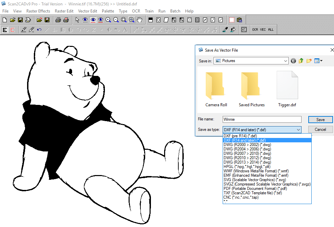Open the OCR menu

pyautogui.click(x=136, y=11)
